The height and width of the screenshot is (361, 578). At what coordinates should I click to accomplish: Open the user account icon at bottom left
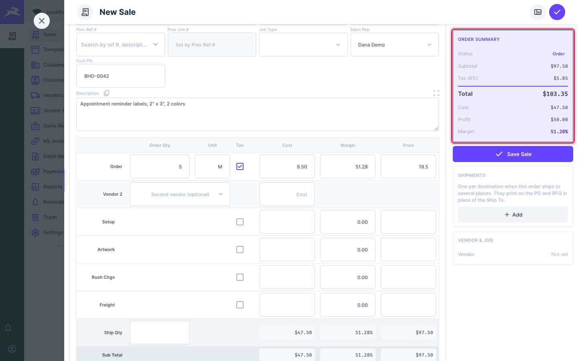point(12,349)
